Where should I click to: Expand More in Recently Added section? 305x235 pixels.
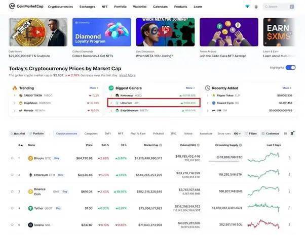(x=287, y=88)
